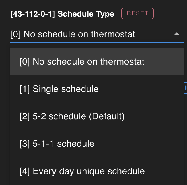The height and width of the screenshot is (185, 187).
Task: Set thermostat to single schedule
Action: click(x=59, y=89)
